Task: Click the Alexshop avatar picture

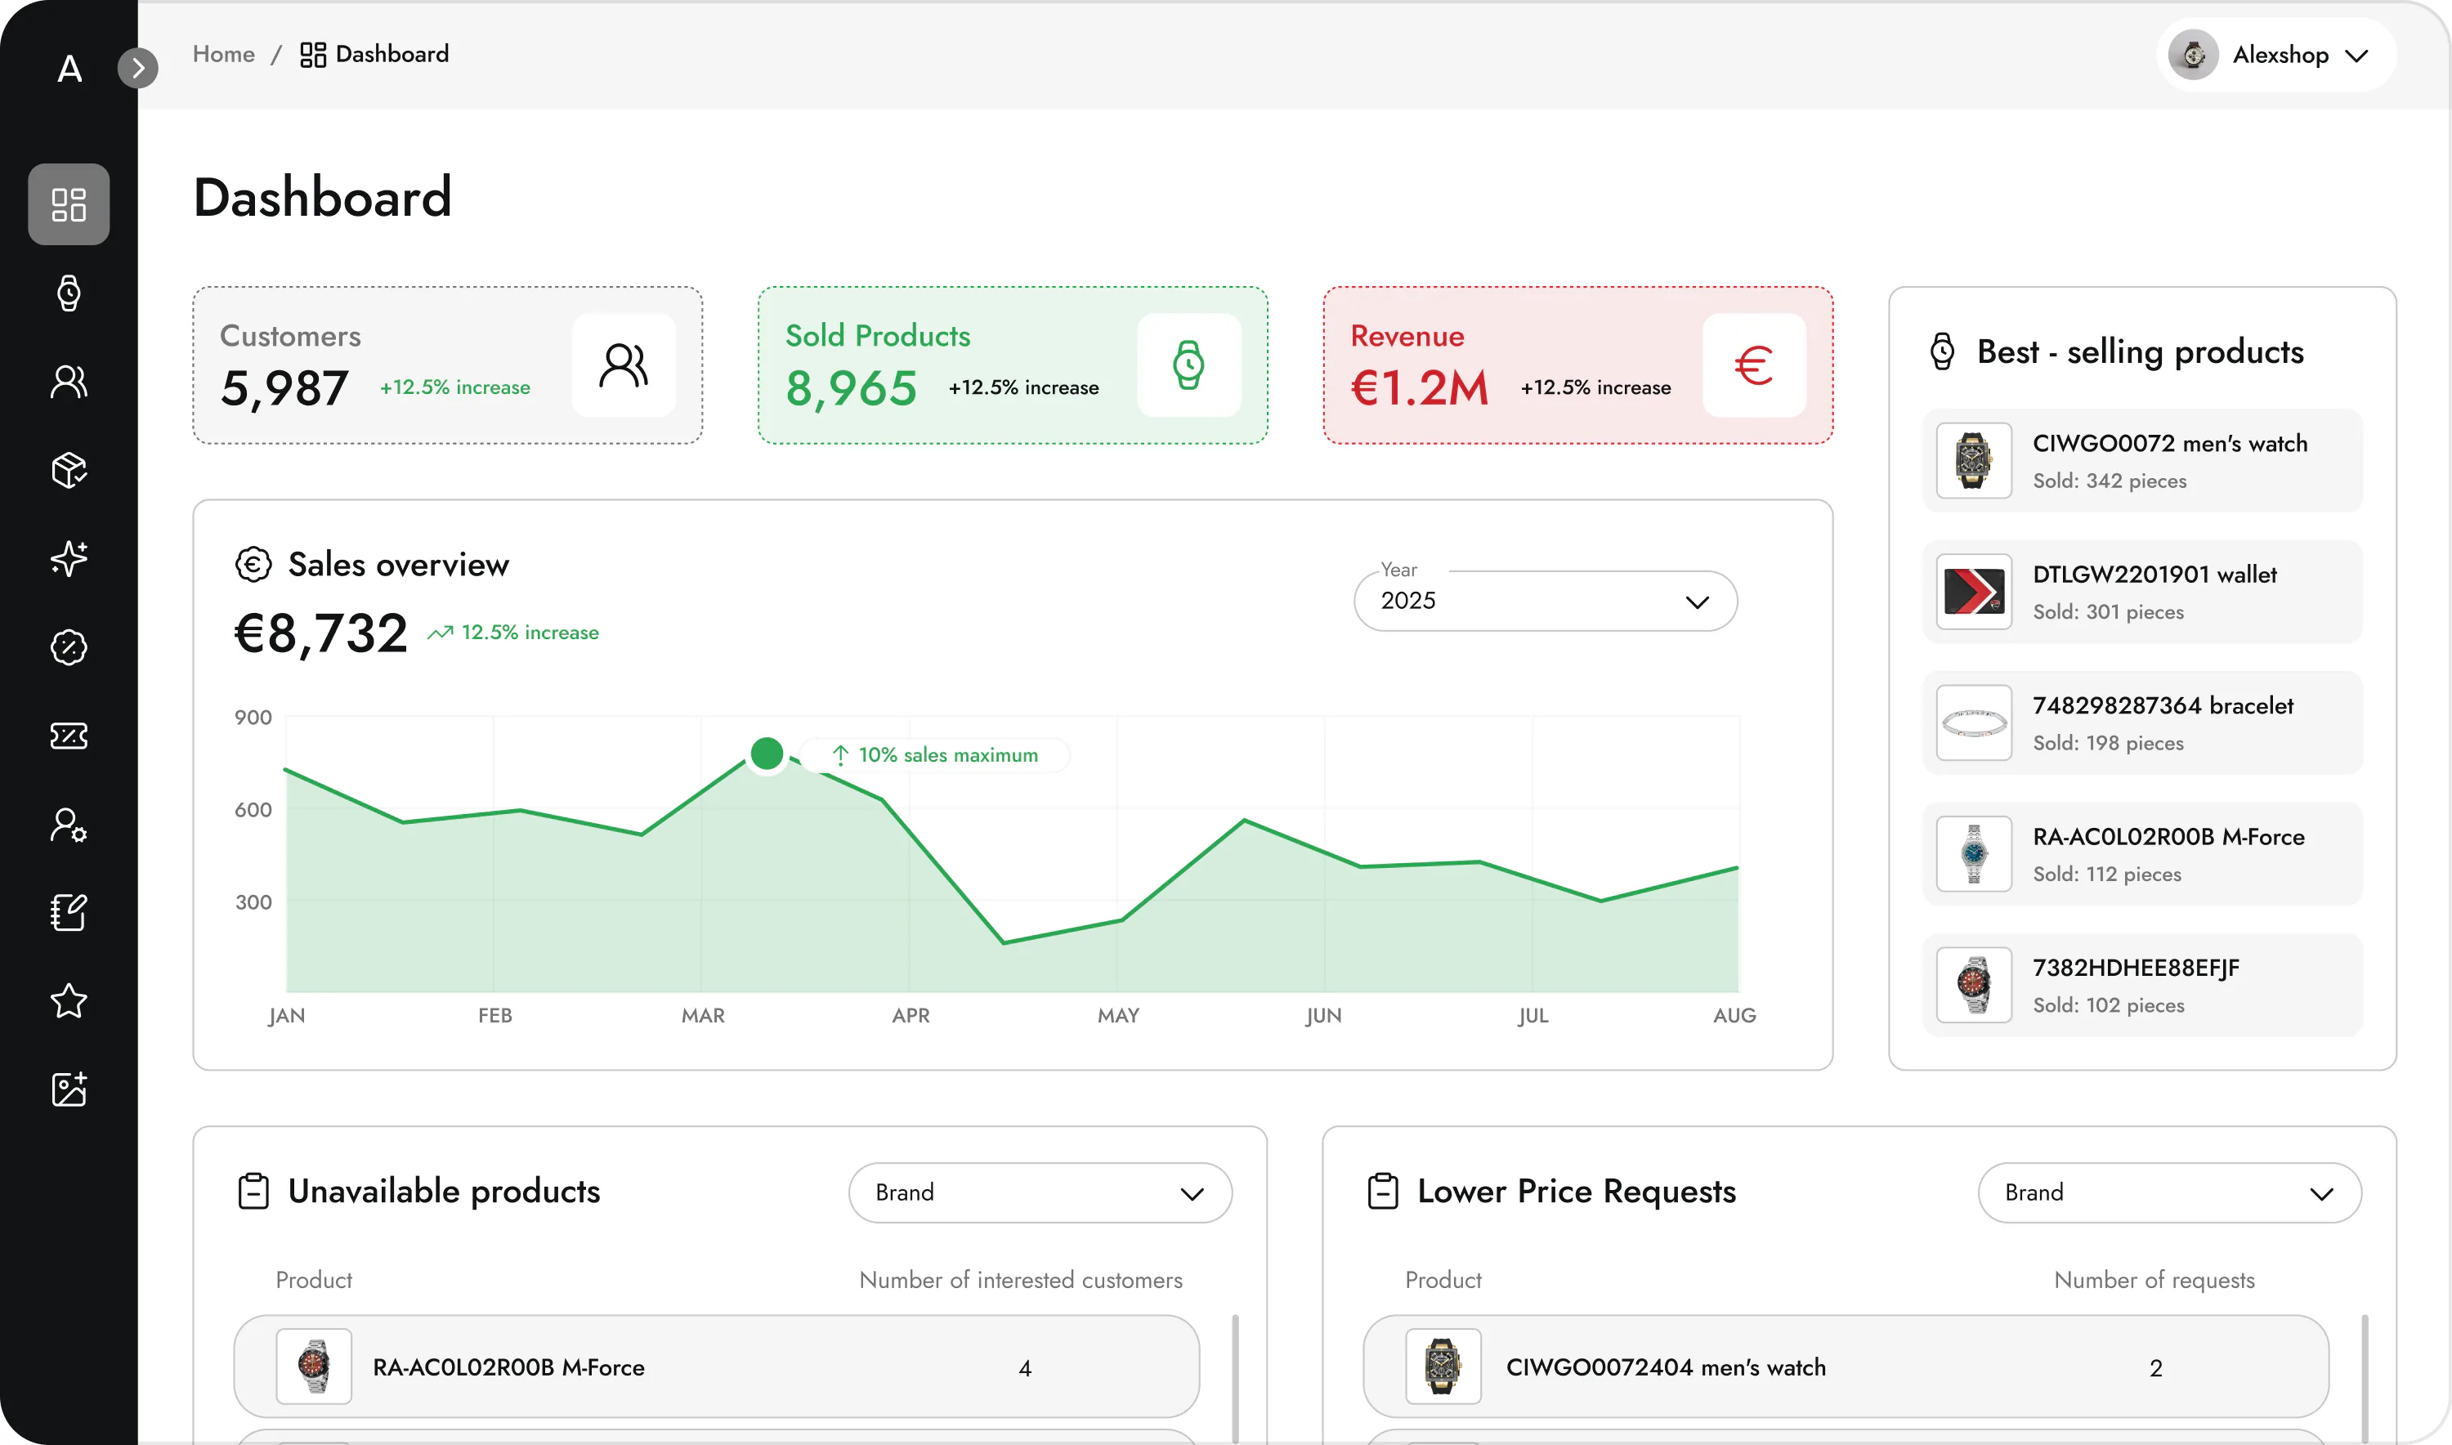Action: point(2194,55)
